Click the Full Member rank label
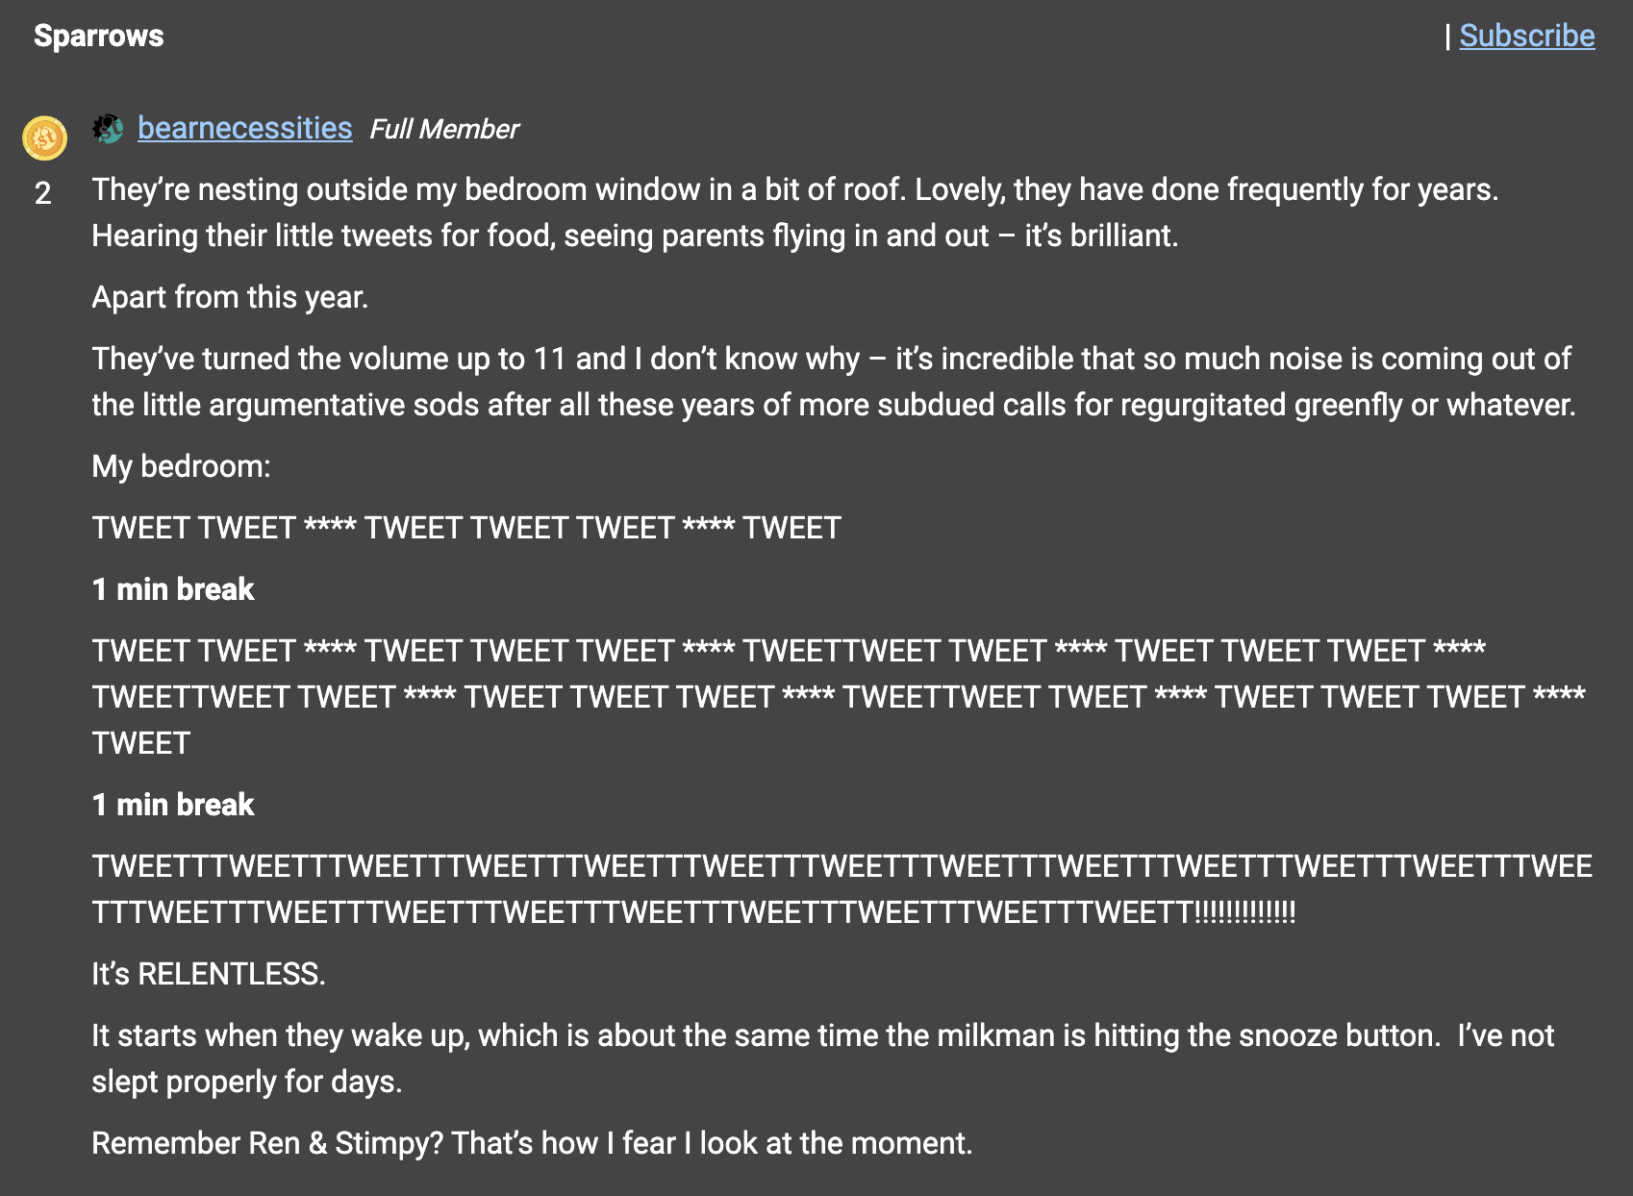This screenshot has width=1633, height=1196. pyautogui.click(x=443, y=129)
